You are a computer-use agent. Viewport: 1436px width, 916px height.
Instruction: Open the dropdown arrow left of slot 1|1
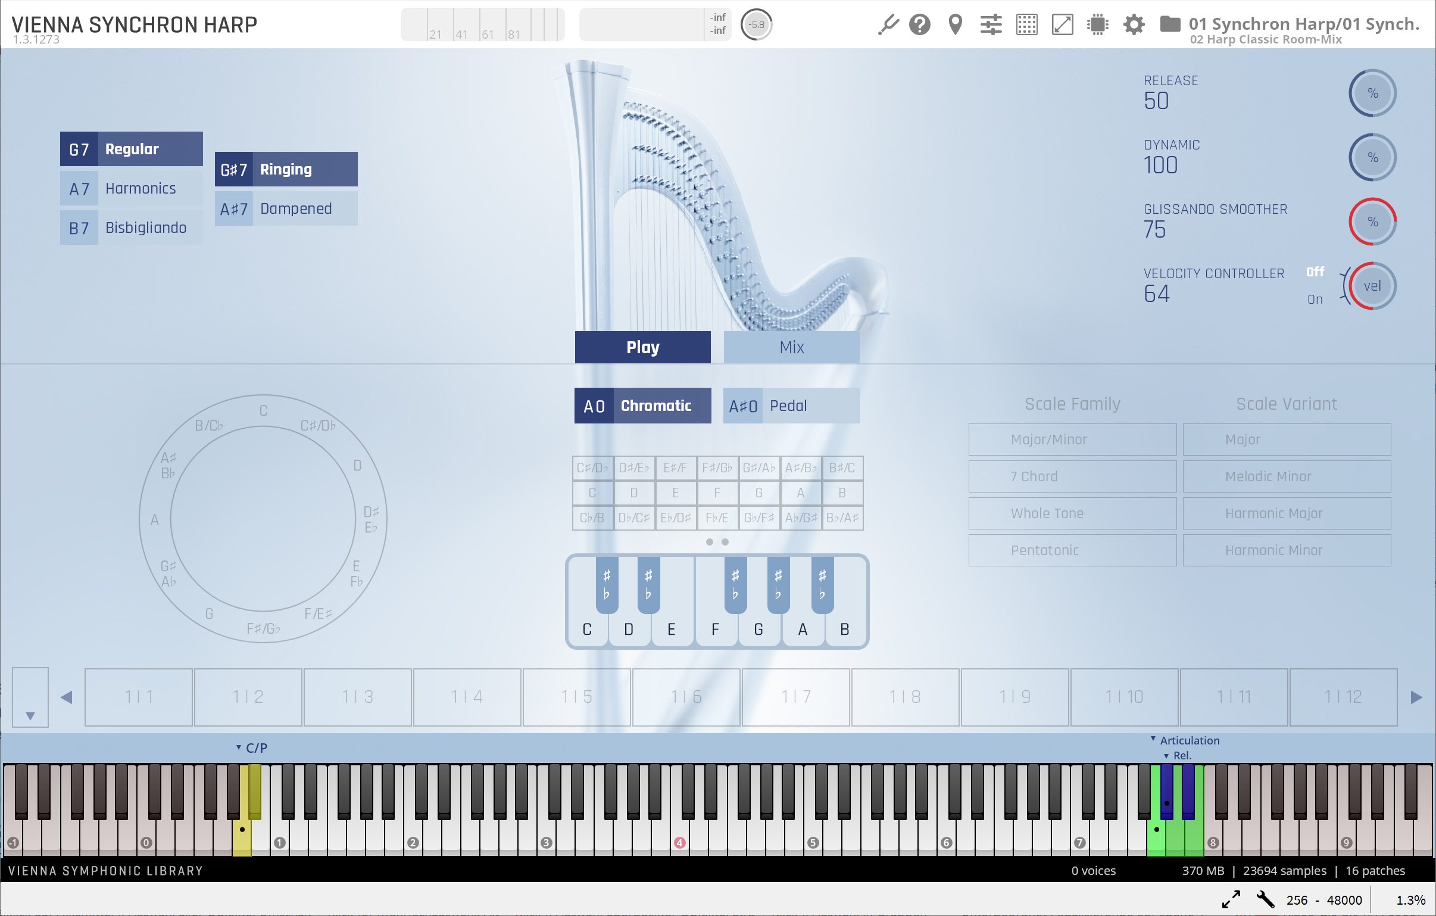[x=30, y=715]
